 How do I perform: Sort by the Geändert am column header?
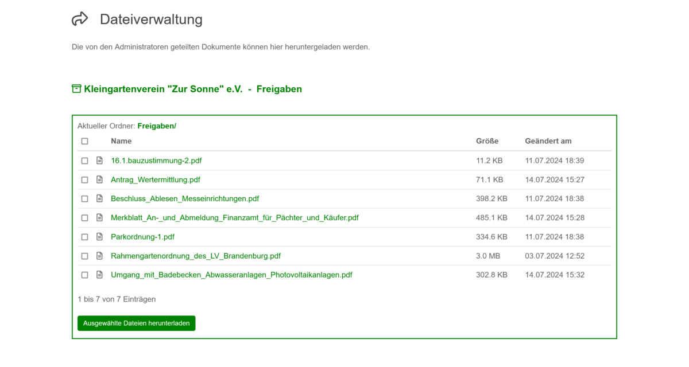548,141
